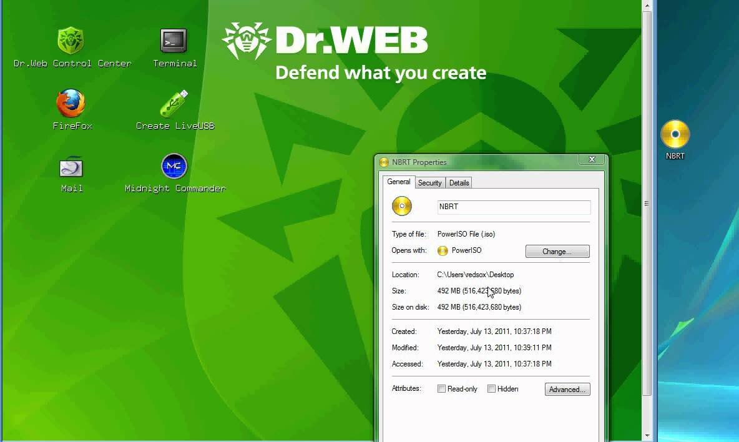Image resolution: width=739 pixels, height=442 pixels.
Task: Launch Midnight Commander icon
Action: coord(174,166)
